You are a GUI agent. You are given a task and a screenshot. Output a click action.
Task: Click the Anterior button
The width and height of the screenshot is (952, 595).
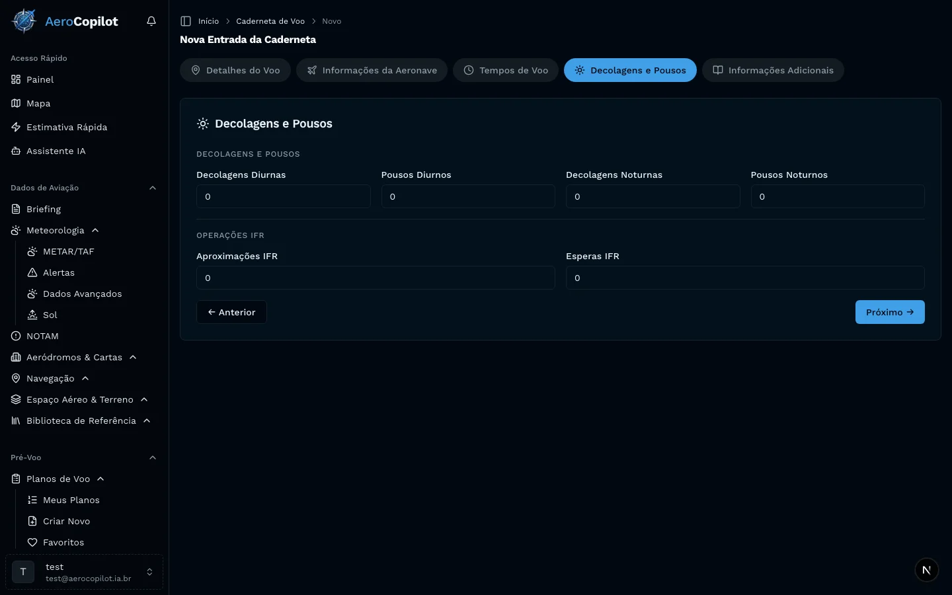231,312
